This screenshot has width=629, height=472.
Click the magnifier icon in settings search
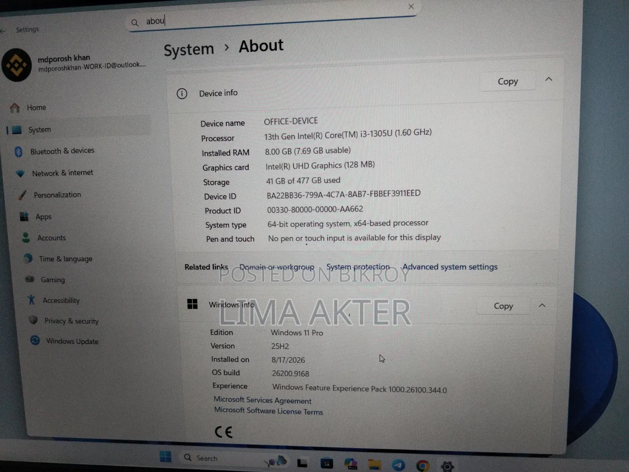[x=135, y=23]
